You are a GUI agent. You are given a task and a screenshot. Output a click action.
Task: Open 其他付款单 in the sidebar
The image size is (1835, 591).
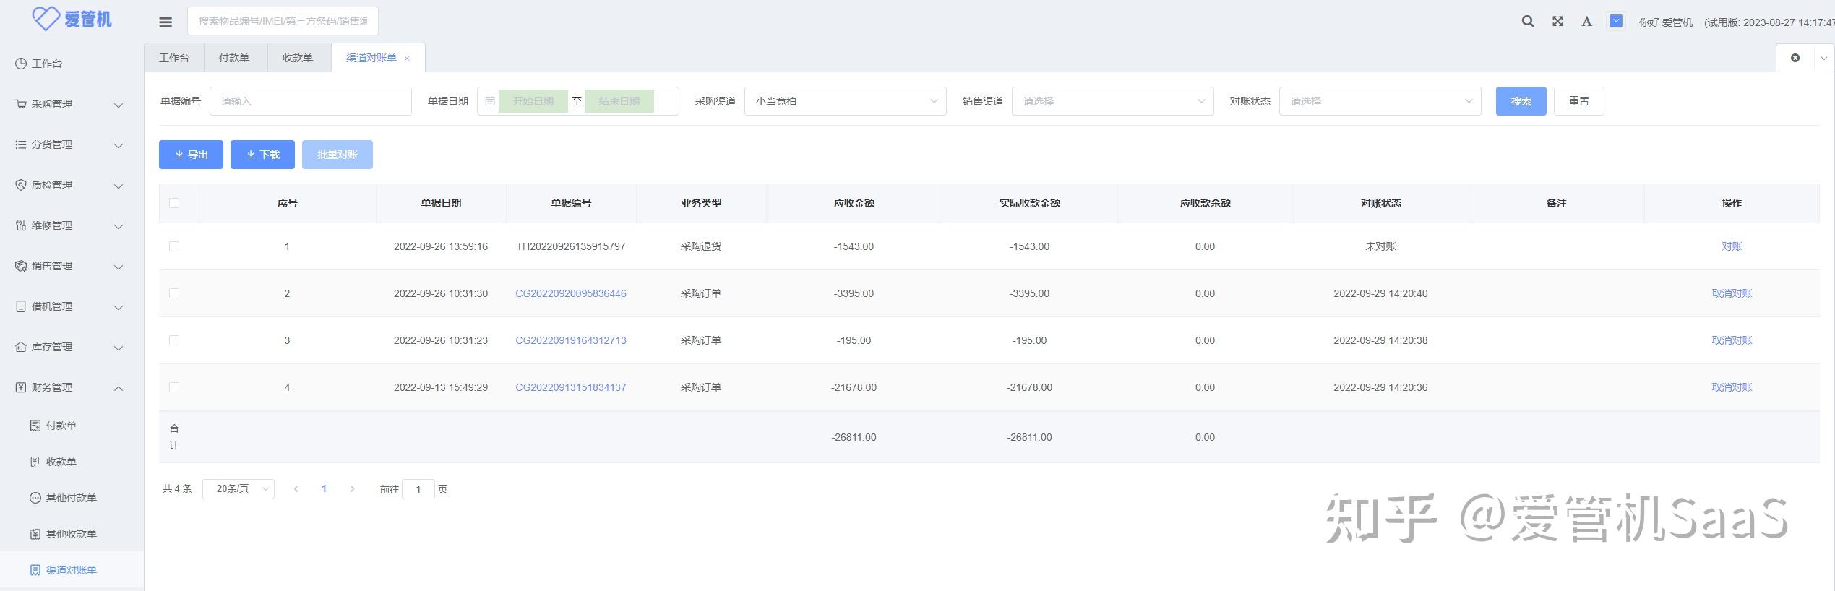click(72, 498)
